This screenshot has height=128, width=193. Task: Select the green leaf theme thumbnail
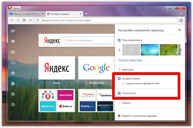click(x=169, y=50)
